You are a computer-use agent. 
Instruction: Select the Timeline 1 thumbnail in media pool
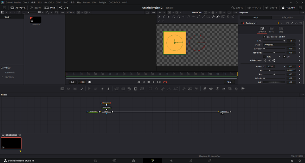(36, 20)
